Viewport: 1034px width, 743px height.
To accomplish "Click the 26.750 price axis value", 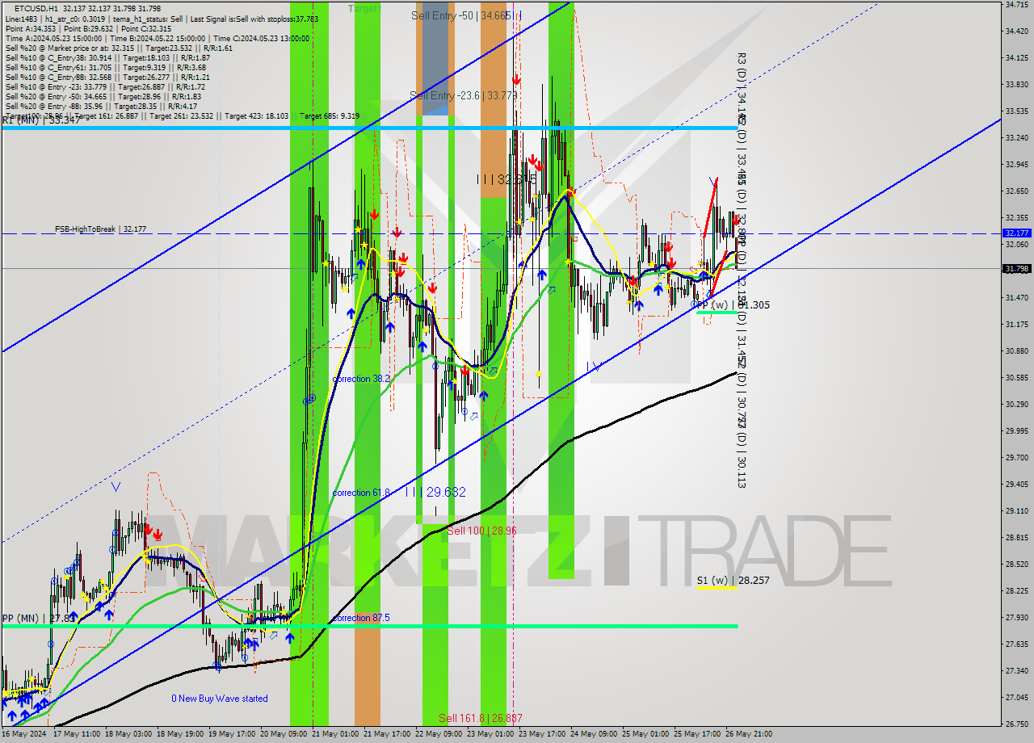I will [1016, 724].
